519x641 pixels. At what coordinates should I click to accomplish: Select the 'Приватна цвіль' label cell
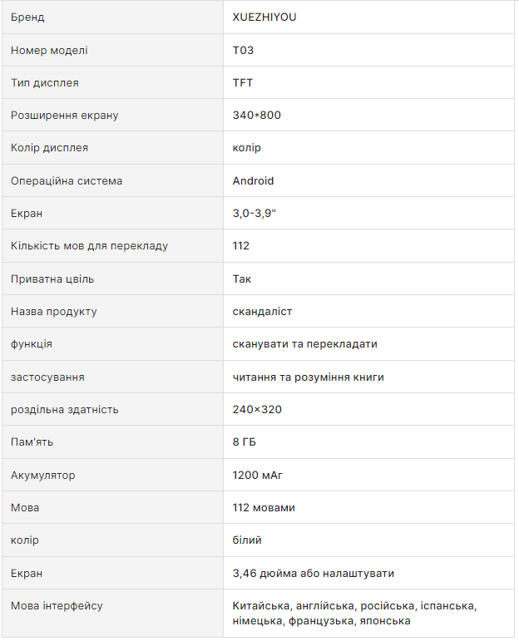49,279
